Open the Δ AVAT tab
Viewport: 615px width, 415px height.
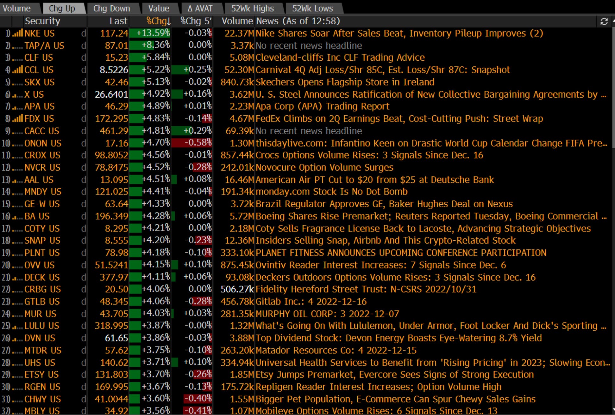tap(200, 8)
